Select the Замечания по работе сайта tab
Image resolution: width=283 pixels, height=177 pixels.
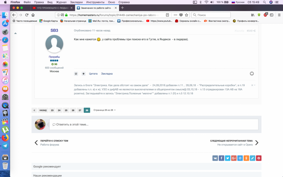pyautogui.click(x=97, y=8)
